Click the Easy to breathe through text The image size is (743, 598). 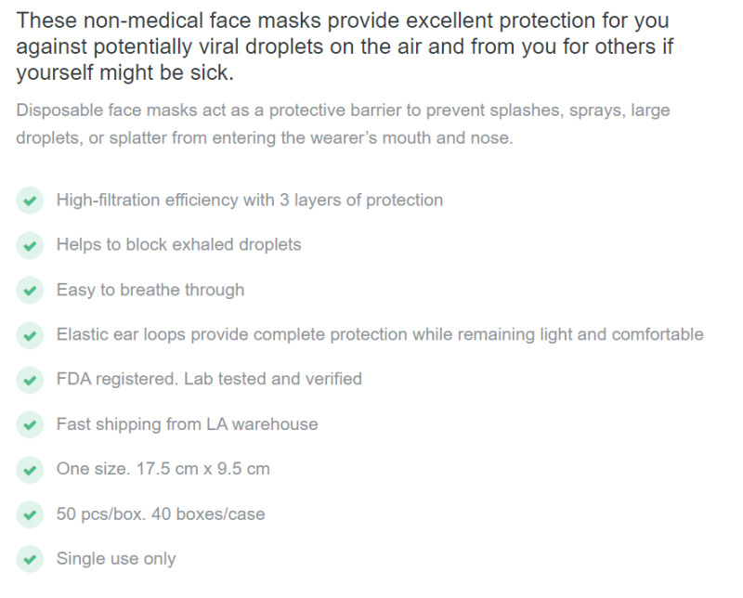click(150, 290)
